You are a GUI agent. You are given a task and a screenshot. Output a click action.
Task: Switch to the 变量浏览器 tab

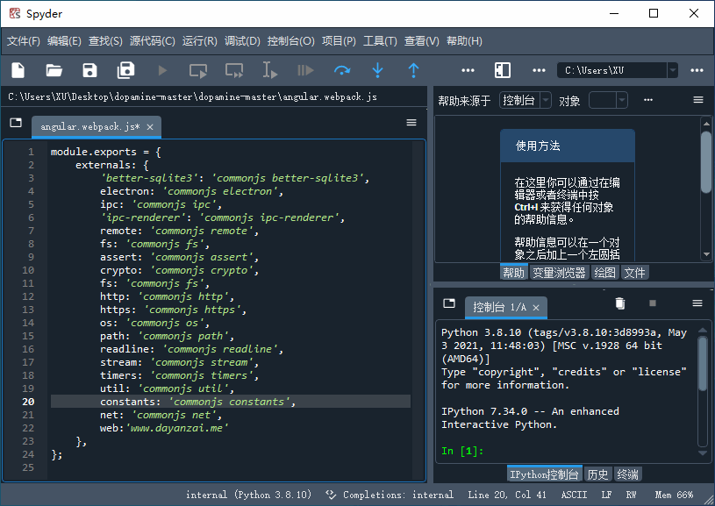click(558, 272)
